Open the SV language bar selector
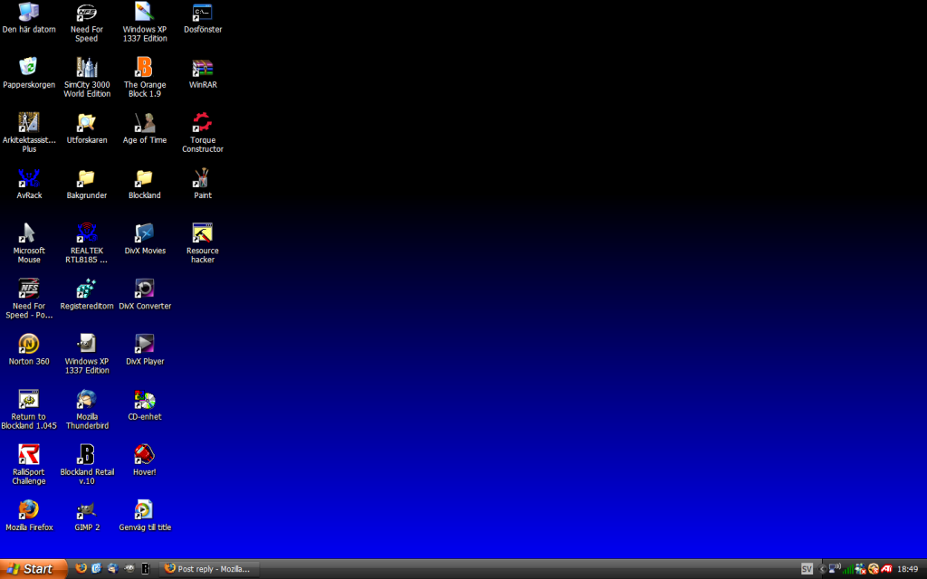Image resolution: width=927 pixels, height=579 pixels. coord(807,569)
